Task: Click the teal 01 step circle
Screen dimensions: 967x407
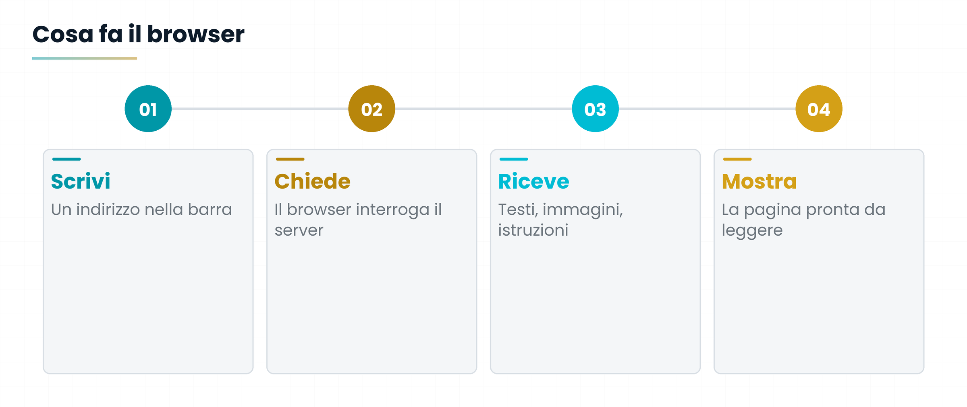Action: pos(148,109)
